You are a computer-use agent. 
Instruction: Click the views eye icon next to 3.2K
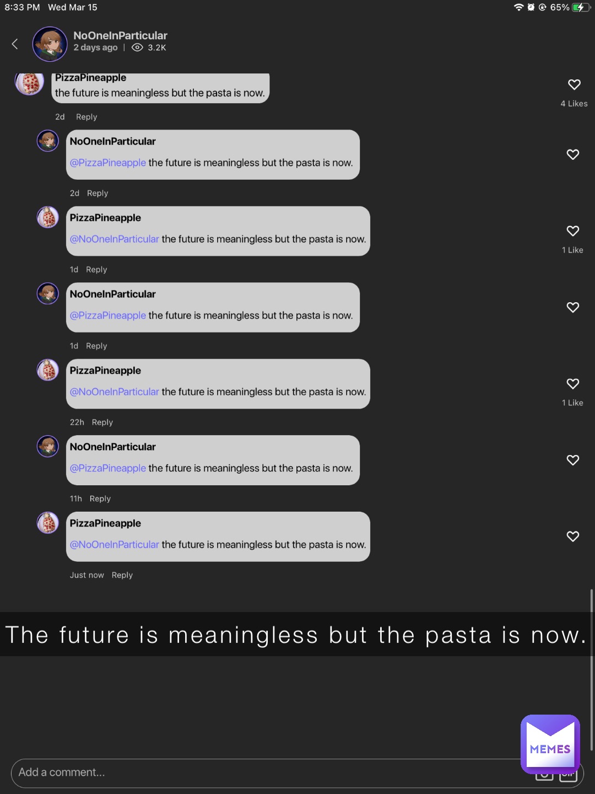coord(137,48)
